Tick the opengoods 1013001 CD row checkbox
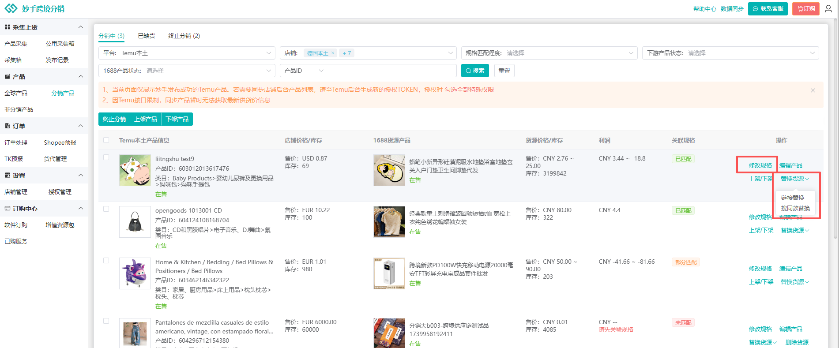 coord(106,209)
